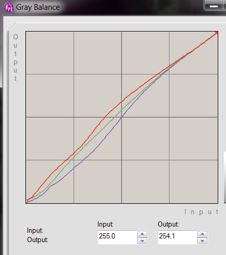Click green curve at the center vertical gridline
This screenshot has height=255, width=226.
tap(121, 110)
